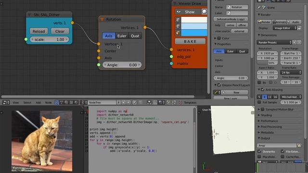
Task: Select Euler mode in the Rotation node
Action: (x=122, y=36)
